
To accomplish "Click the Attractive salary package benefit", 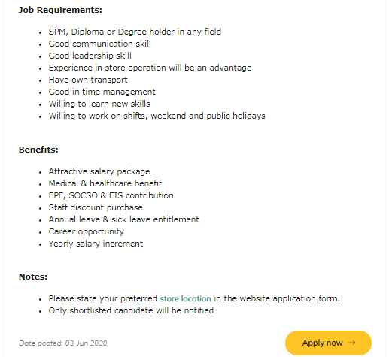I will click(x=99, y=171).
